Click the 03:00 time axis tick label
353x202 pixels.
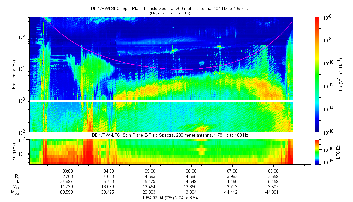click(67, 171)
